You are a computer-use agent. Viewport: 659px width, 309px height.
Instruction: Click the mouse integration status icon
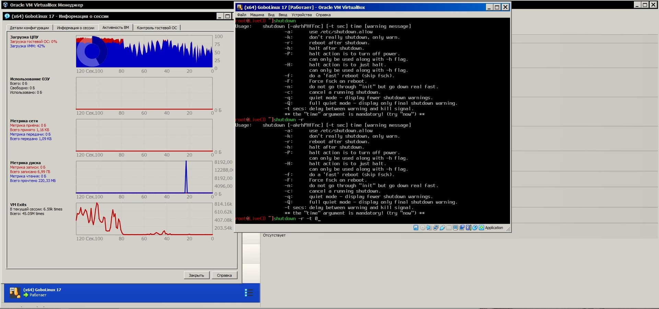pyautogui.click(x=475, y=228)
